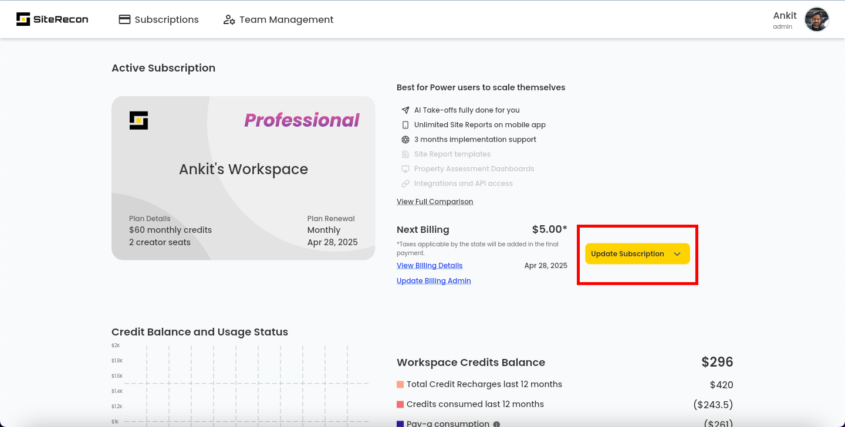
Task: Click the mobile phone Site Reports icon
Action: pyautogui.click(x=405, y=125)
